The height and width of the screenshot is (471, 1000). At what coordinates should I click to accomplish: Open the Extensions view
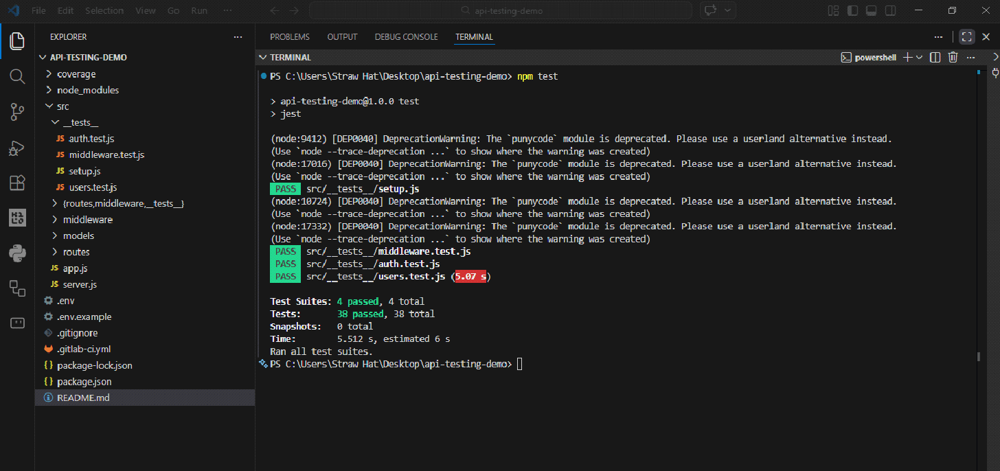pyautogui.click(x=16, y=183)
